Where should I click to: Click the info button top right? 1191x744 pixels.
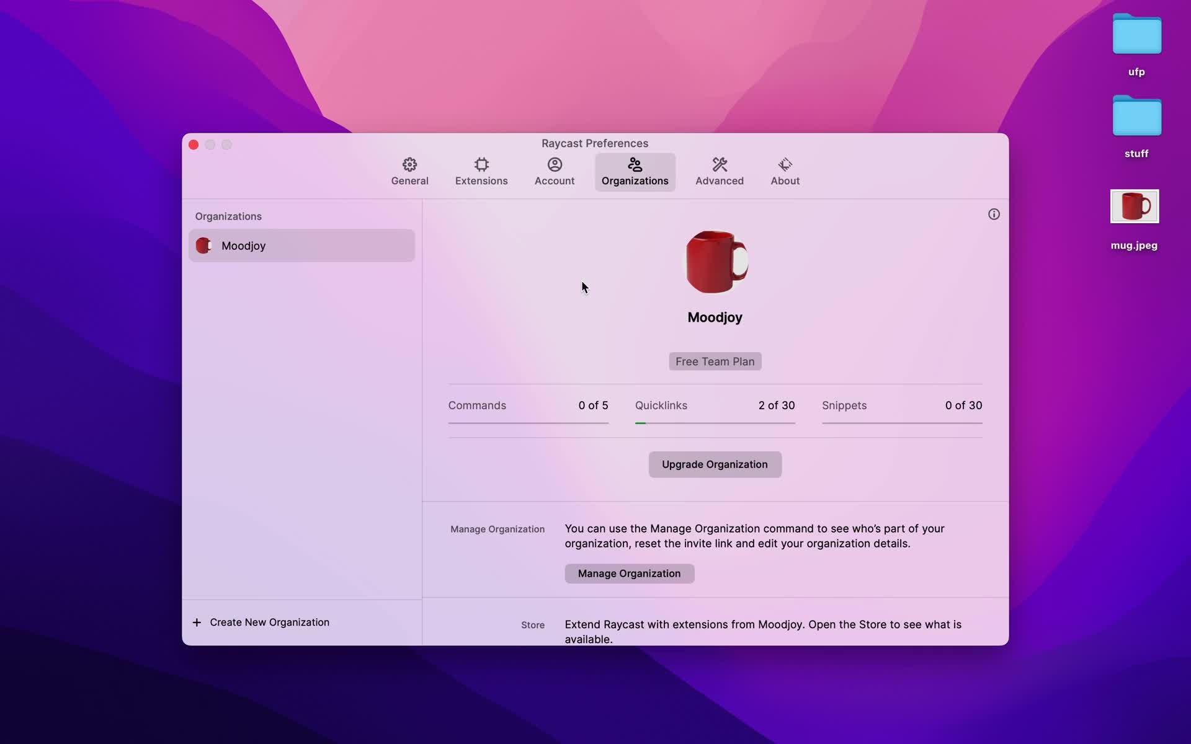[x=994, y=215]
